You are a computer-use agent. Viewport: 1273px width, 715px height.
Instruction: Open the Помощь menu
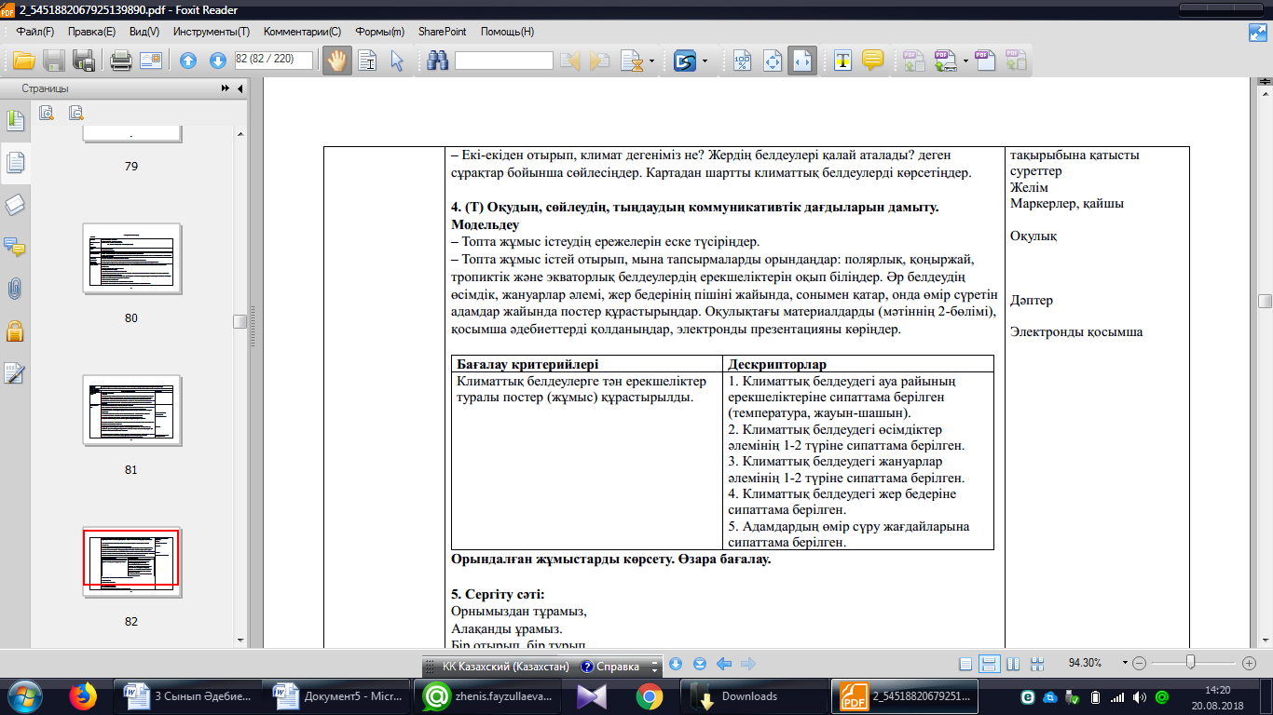click(x=507, y=32)
